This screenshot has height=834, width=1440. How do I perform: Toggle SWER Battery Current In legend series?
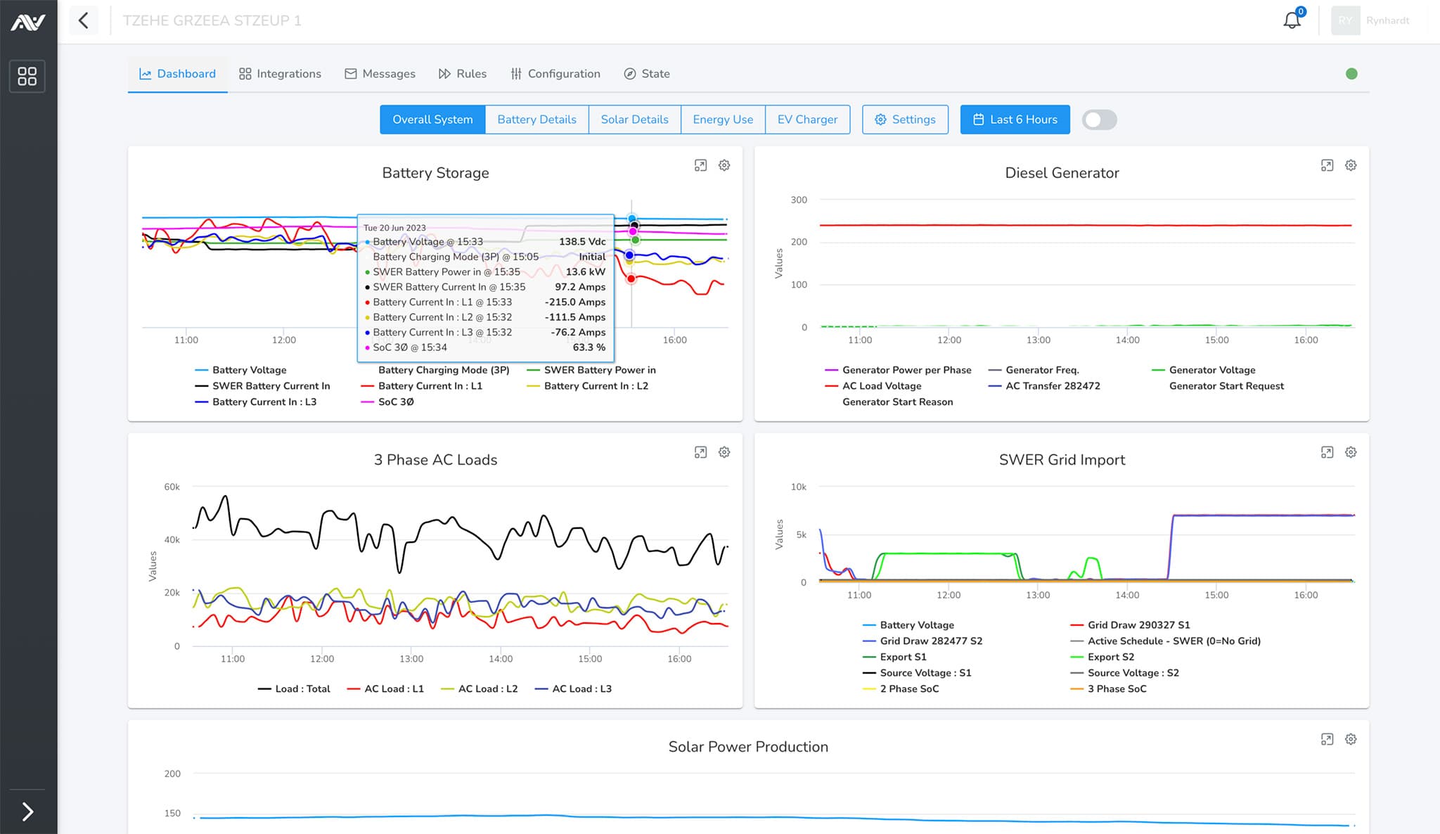tap(262, 386)
